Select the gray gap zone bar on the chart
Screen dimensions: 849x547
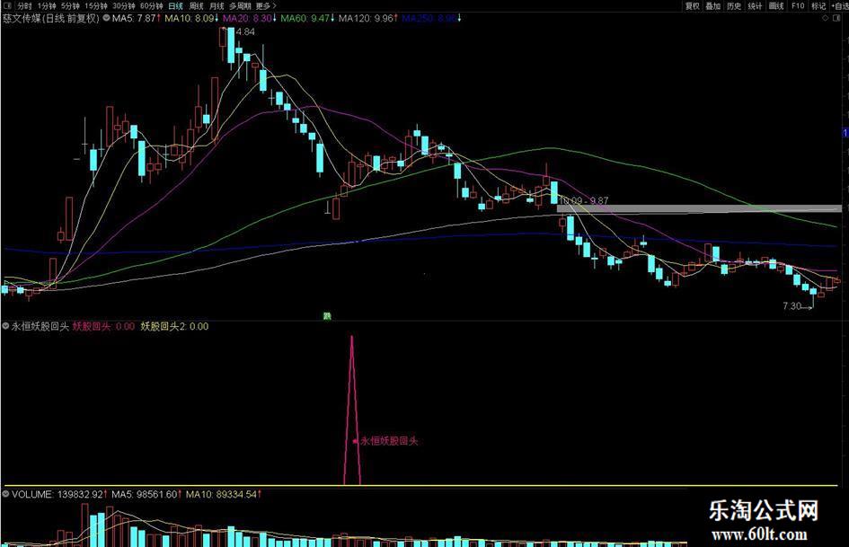tap(699, 208)
